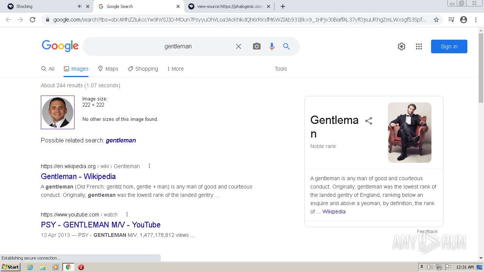Click the Google logo
Image resolution: width=484 pixels, height=272 pixels.
pos(60,46)
